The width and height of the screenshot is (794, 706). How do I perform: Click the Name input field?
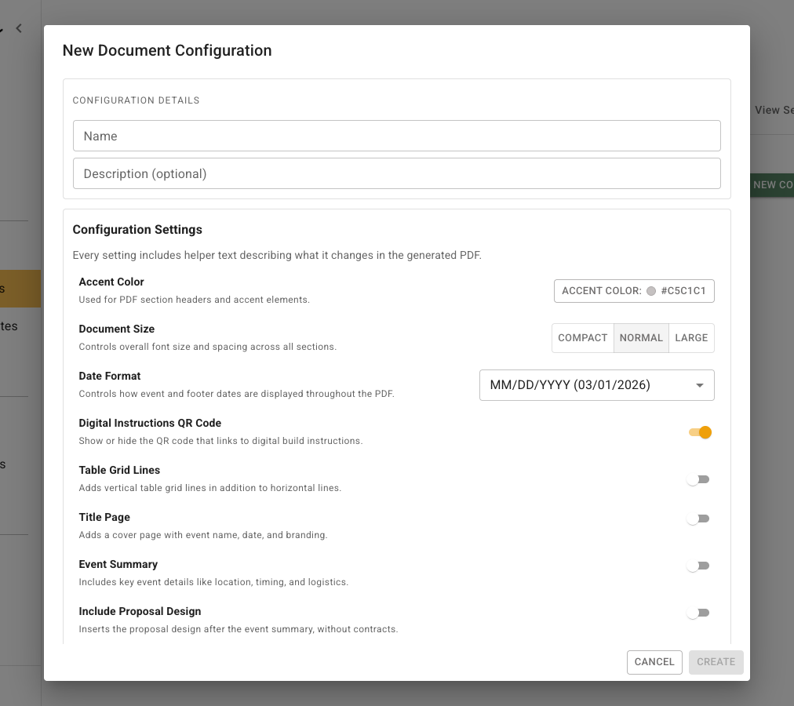(x=396, y=136)
